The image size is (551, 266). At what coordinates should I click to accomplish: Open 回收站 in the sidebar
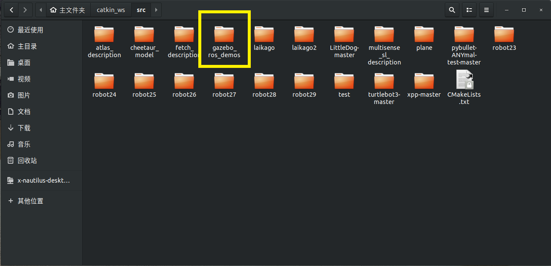tap(41, 161)
